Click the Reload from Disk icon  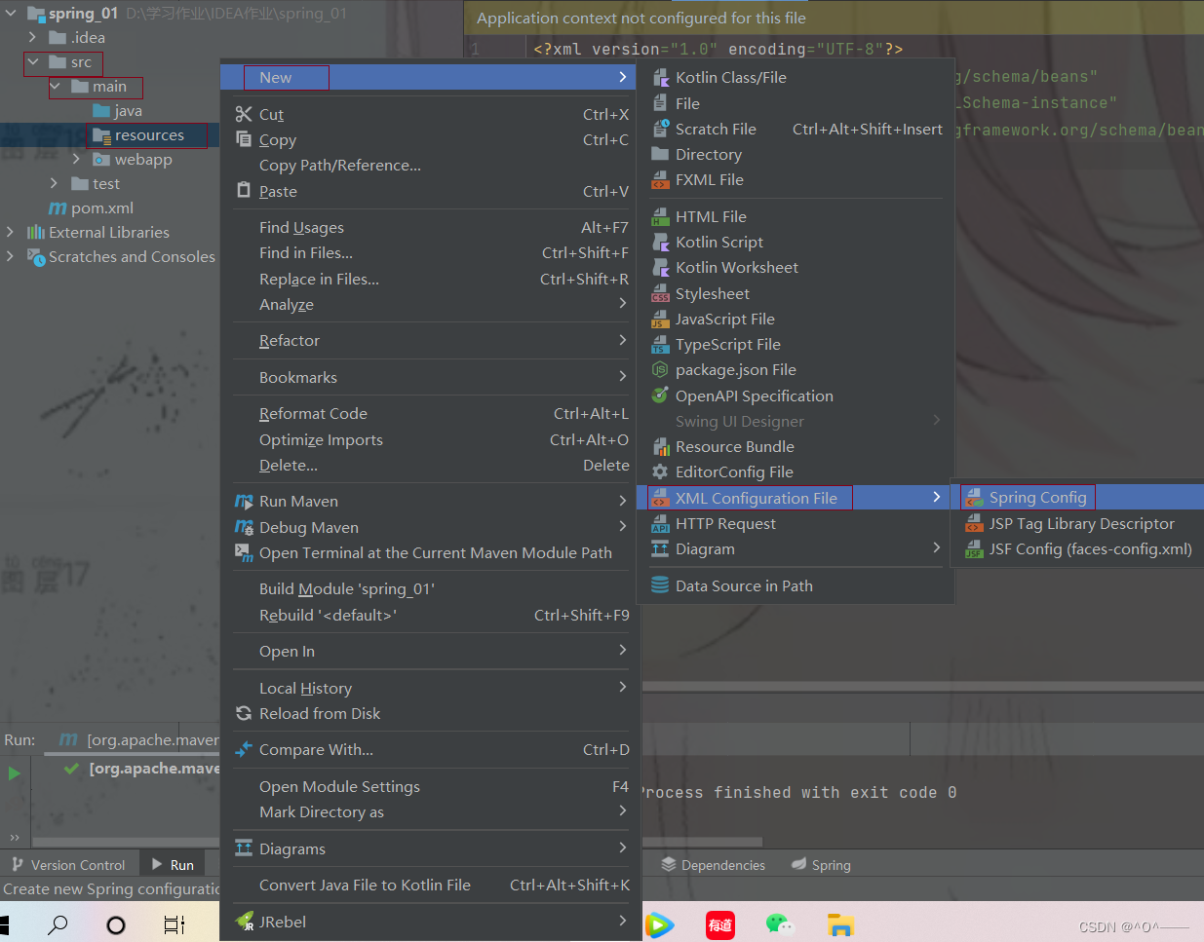[244, 713]
